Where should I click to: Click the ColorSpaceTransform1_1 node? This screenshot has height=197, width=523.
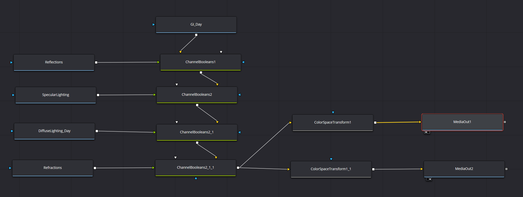[x=331, y=169]
